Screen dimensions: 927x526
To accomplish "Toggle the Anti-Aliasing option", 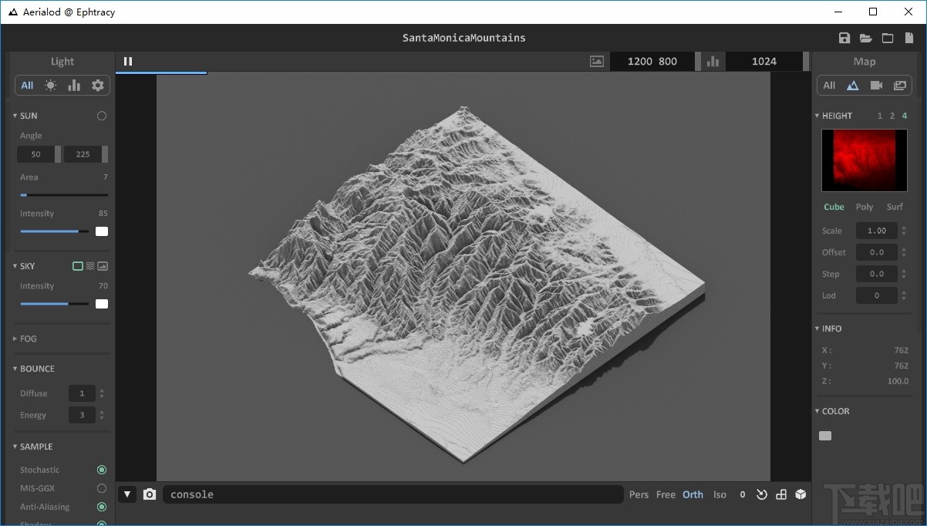I will (x=102, y=507).
